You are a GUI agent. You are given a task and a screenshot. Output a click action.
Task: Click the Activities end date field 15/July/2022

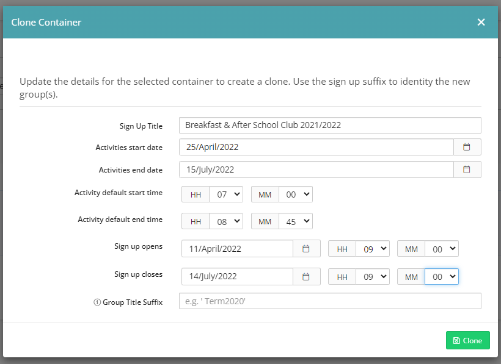pyautogui.click(x=316, y=170)
